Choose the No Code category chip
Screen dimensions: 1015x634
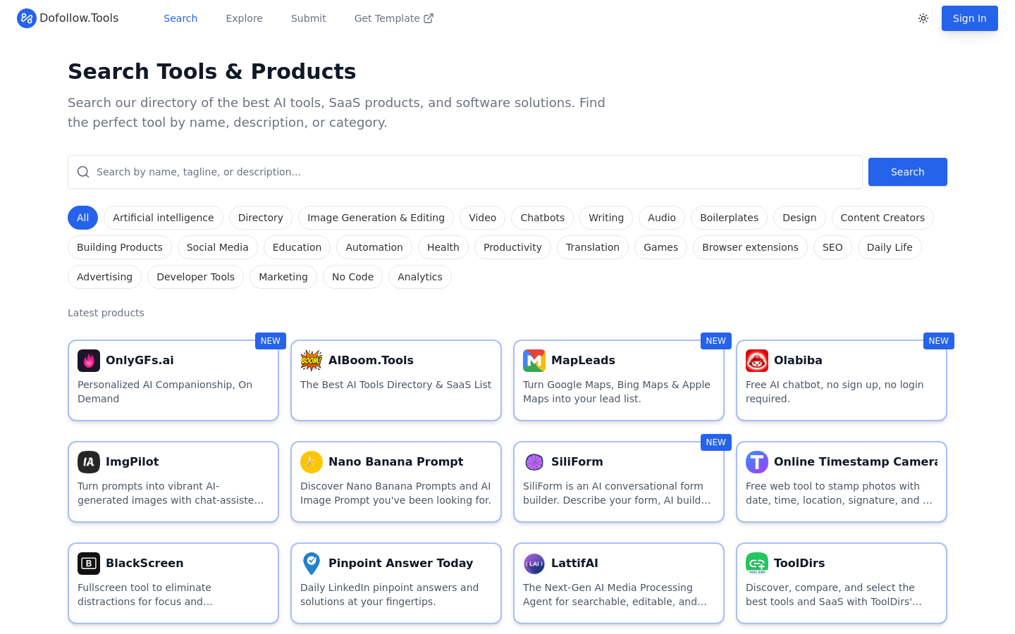(353, 277)
